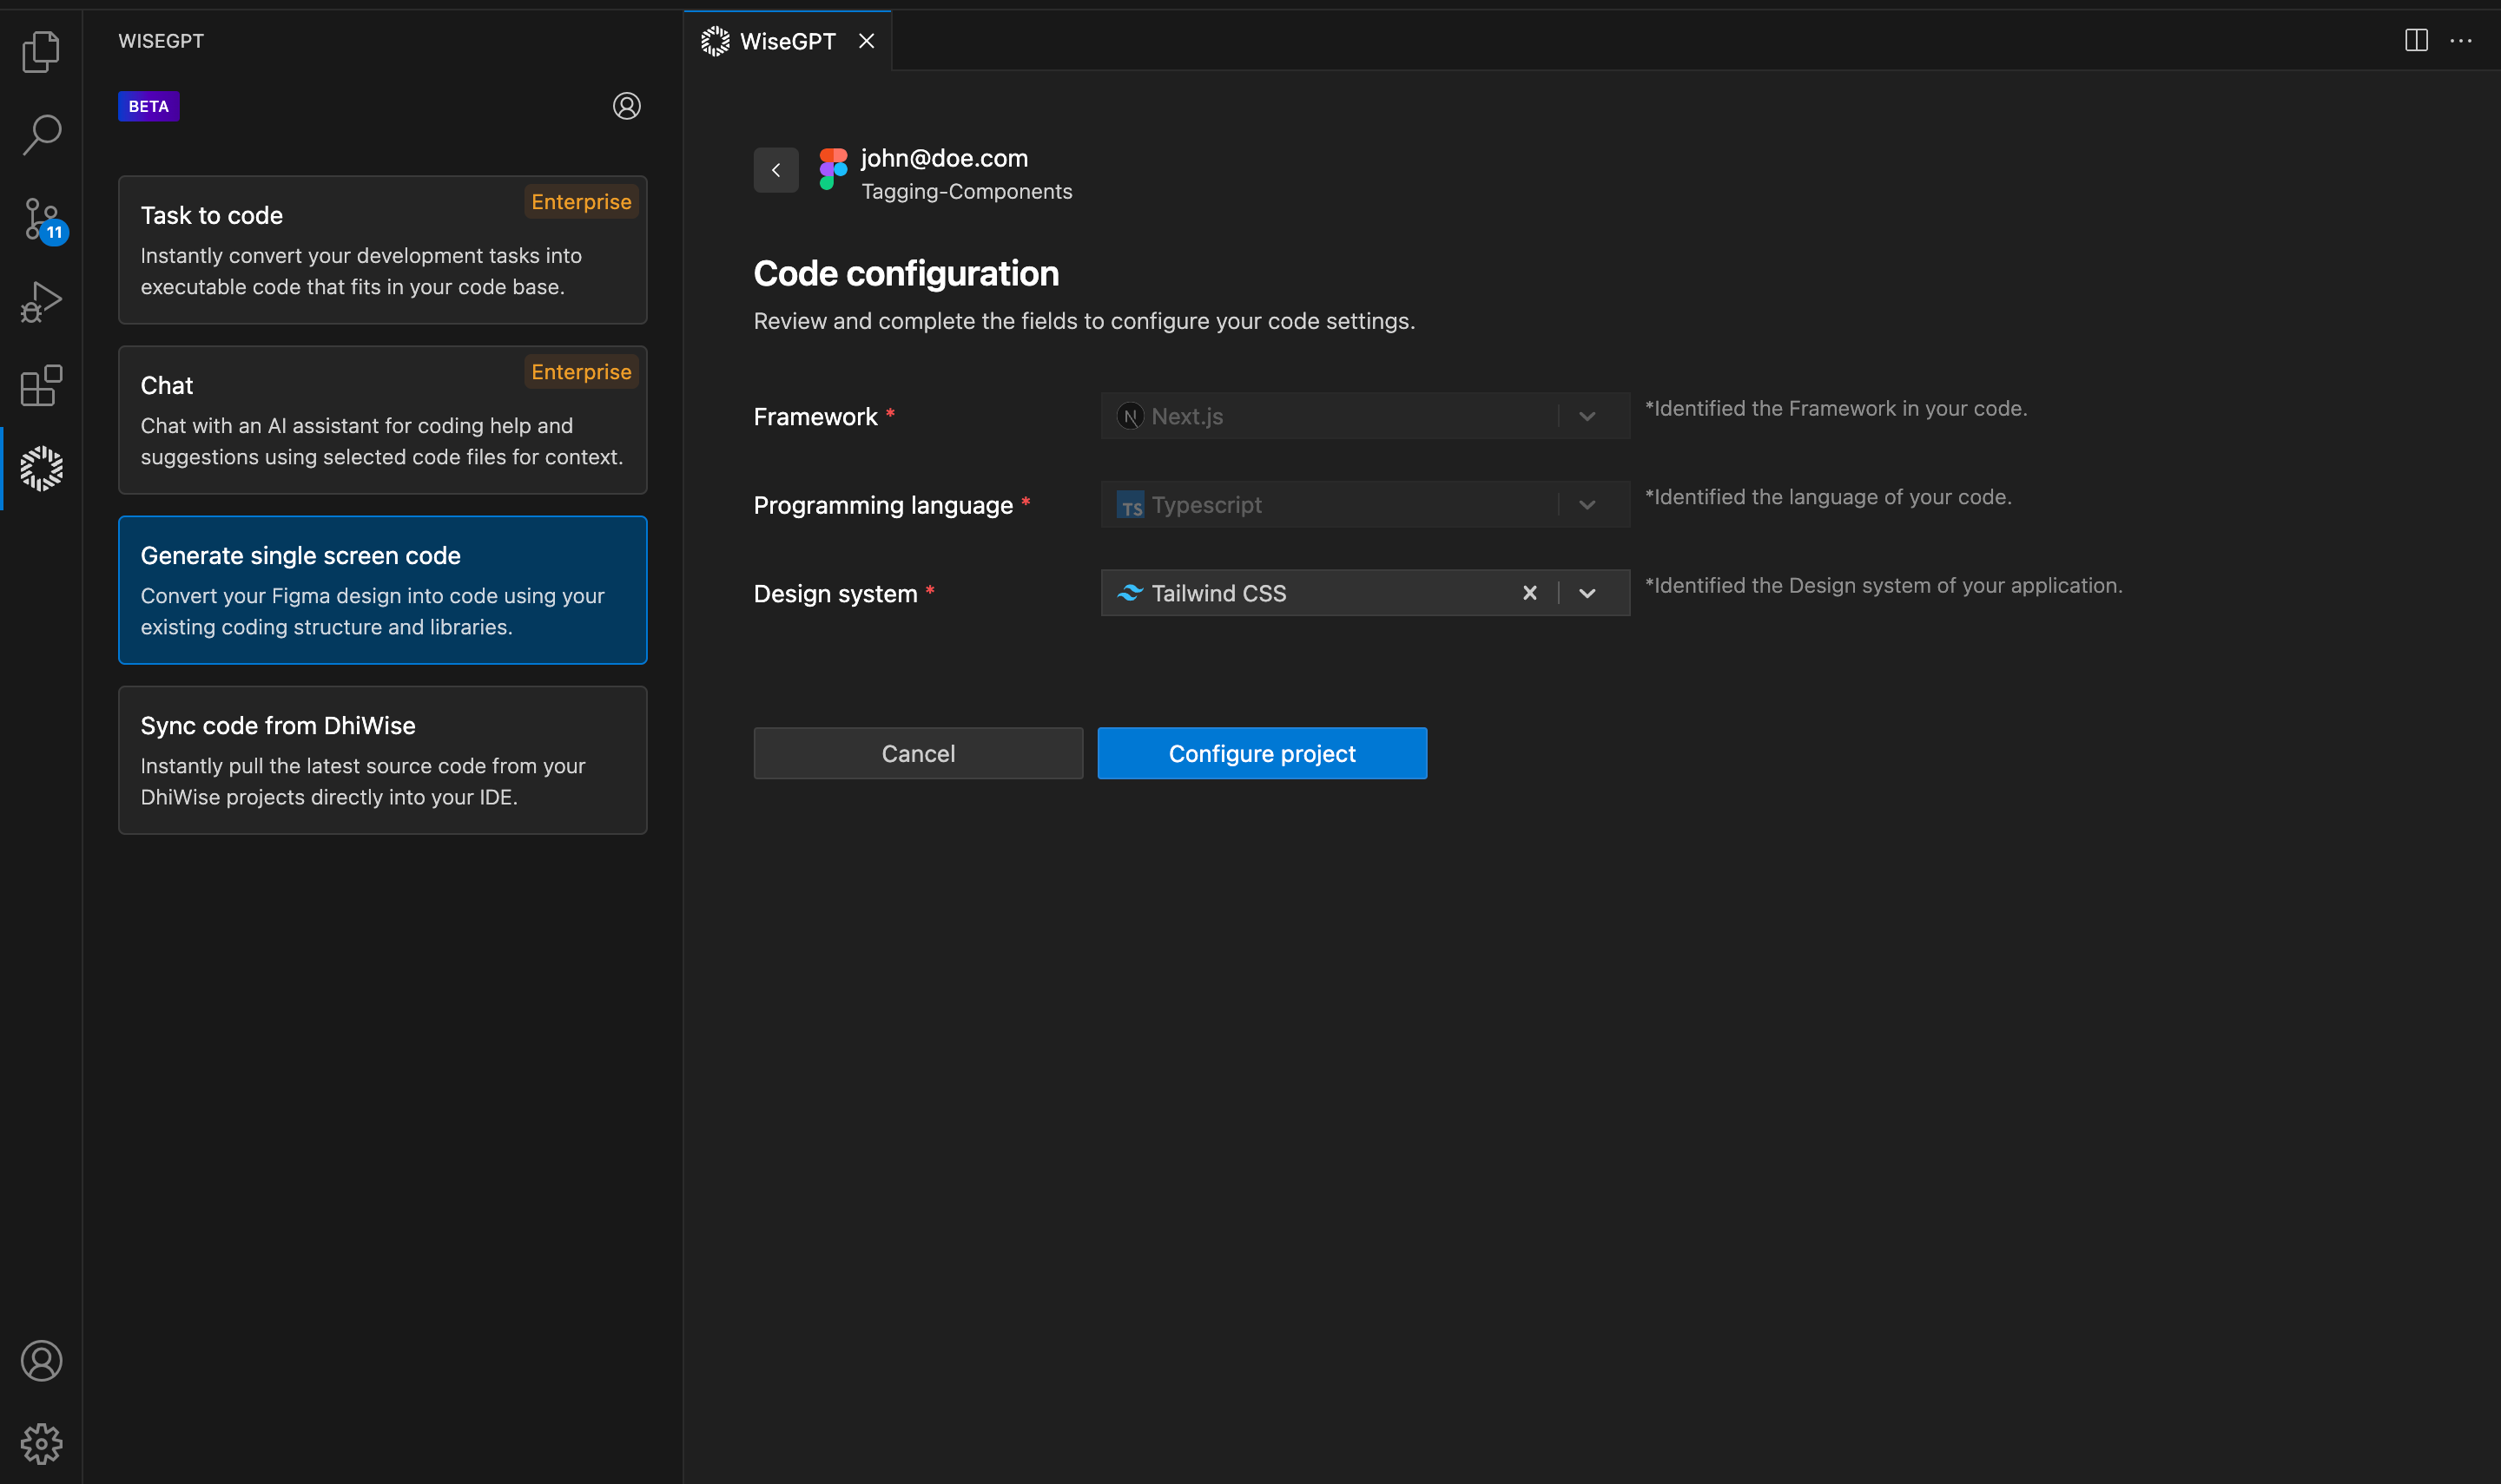Open the Explorer files icon
The height and width of the screenshot is (1484, 2501).
41,51
